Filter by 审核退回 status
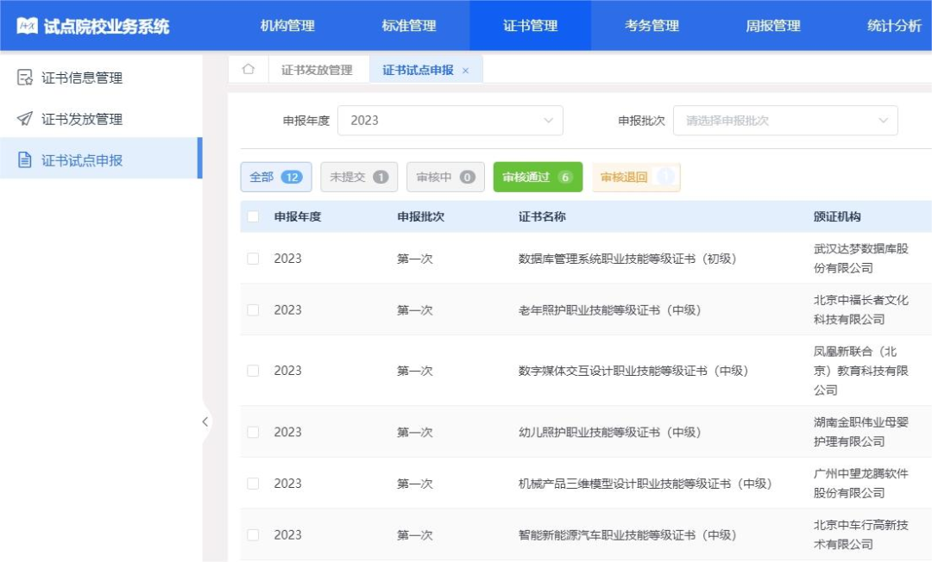 pos(635,178)
